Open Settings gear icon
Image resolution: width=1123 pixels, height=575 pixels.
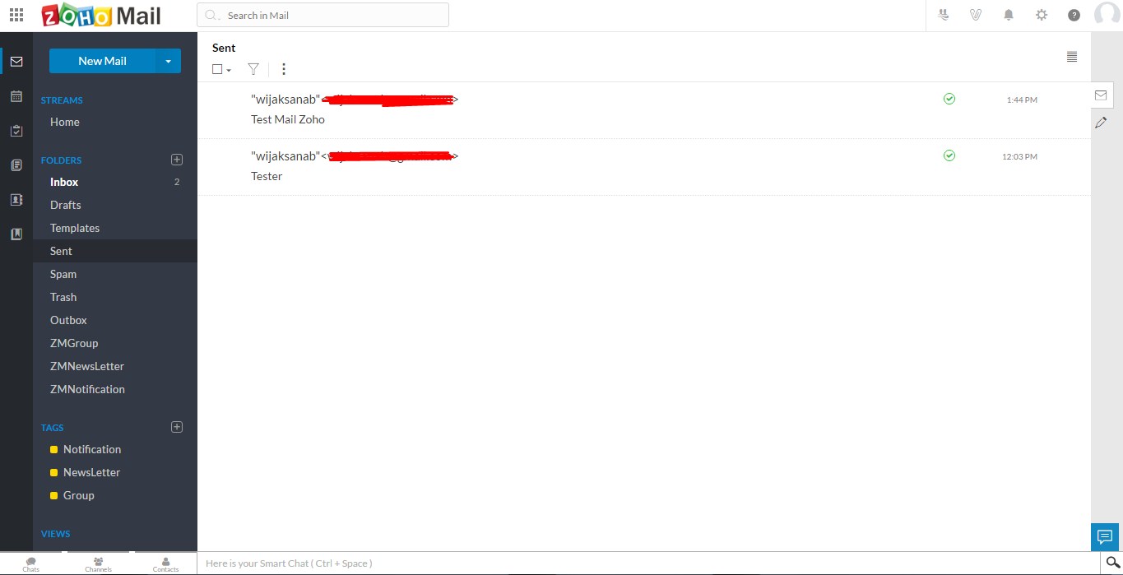click(x=1042, y=15)
